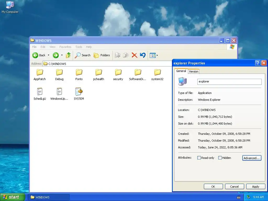Toggle the Folders pane button
The width and height of the screenshot is (268, 201).
point(102,55)
